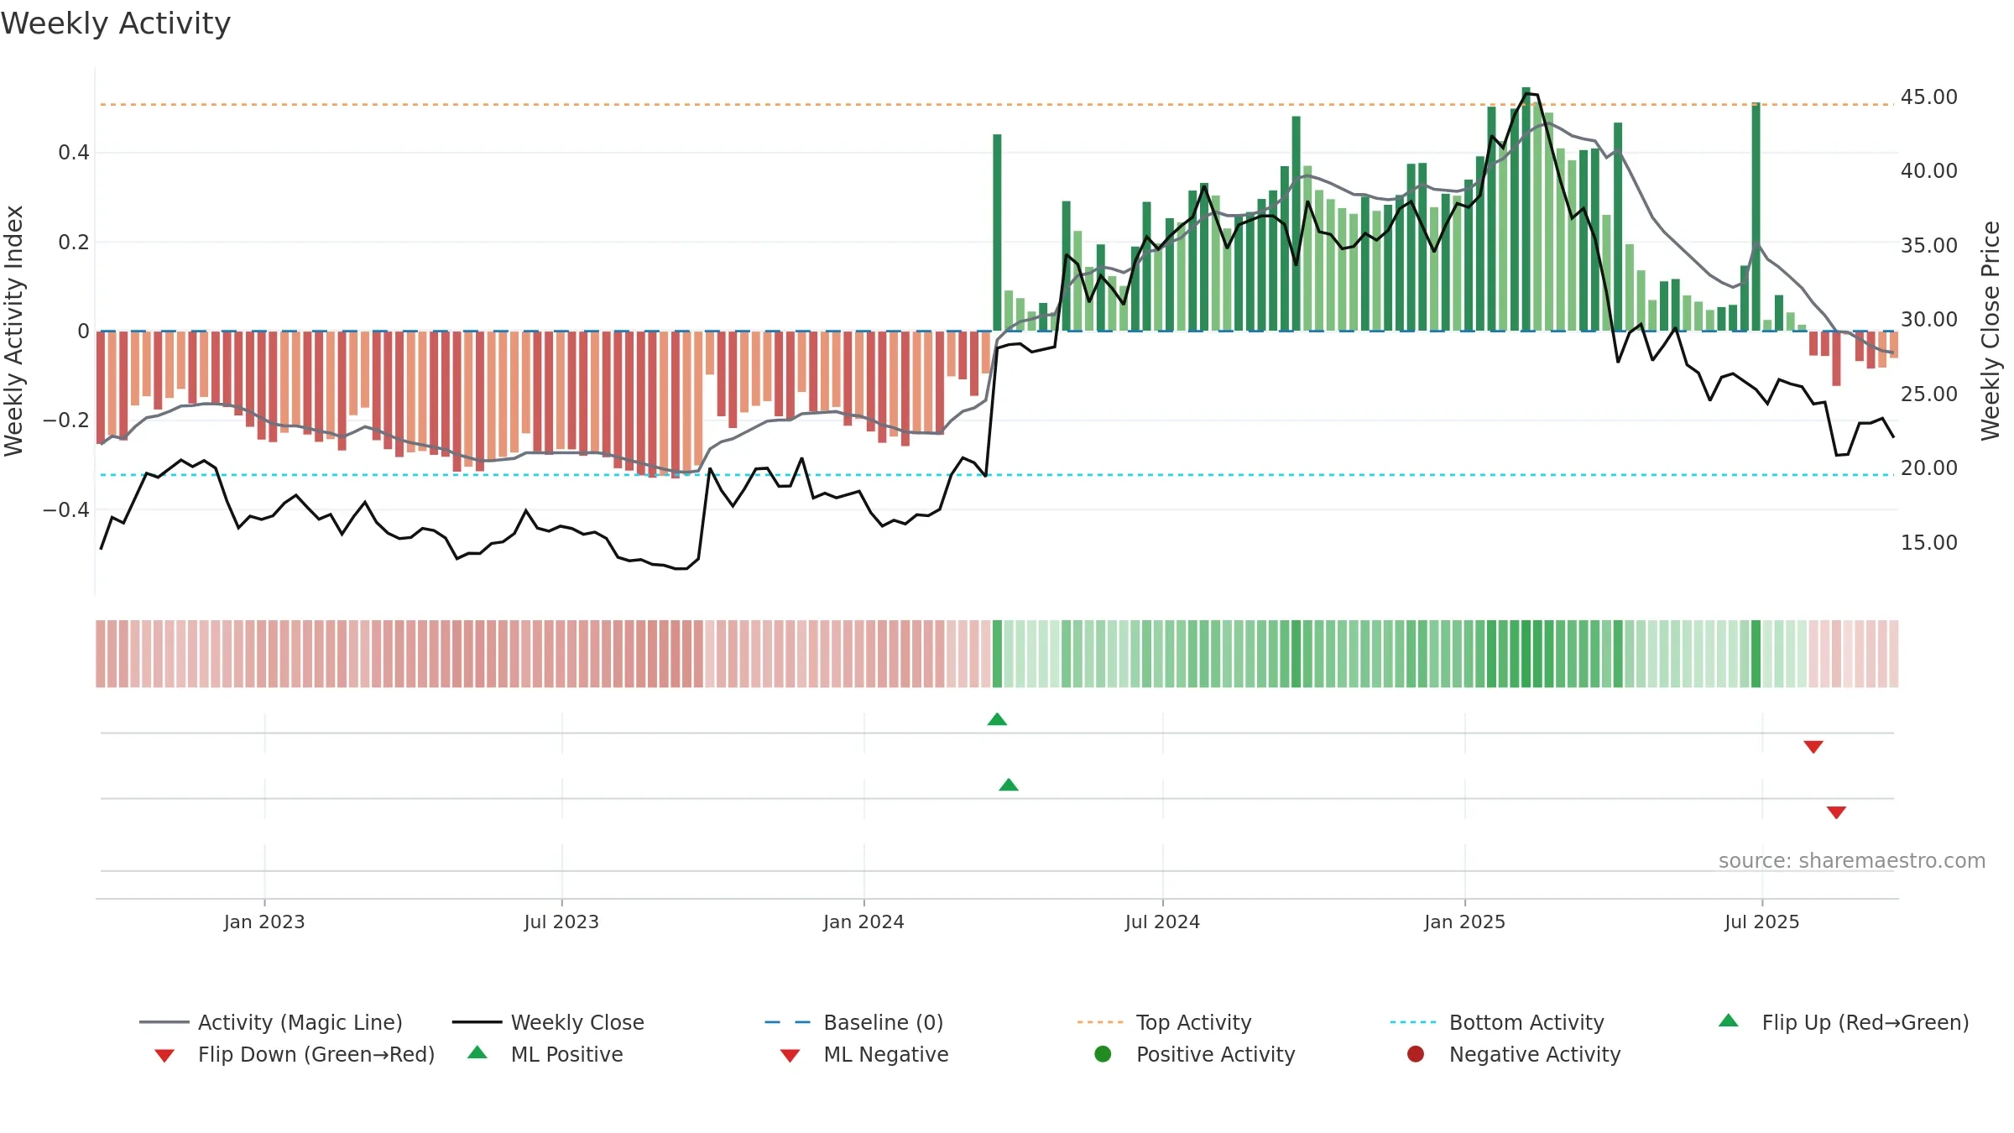The width and height of the screenshot is (2014, 1133).
Task: Click the Jan 2023 axis label
Action: (x=264, y=922)
